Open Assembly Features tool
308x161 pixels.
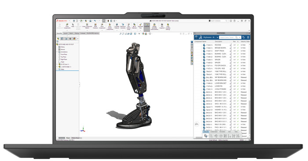[117, 26]
